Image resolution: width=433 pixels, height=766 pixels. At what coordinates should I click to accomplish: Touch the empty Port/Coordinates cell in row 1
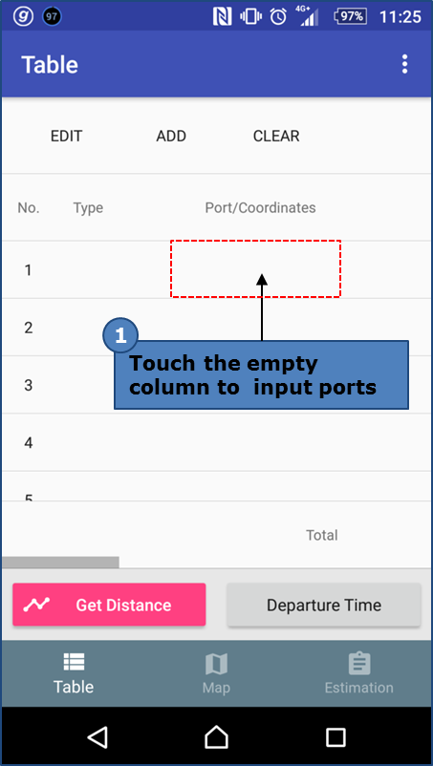click(255, 268)
